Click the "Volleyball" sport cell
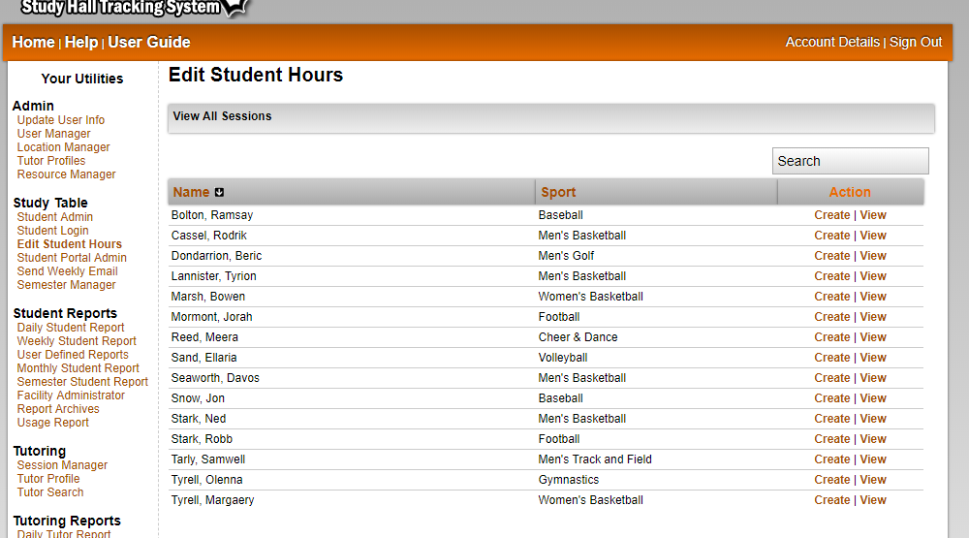The image size is (969, 538). pyautogui.click(x=562, y=358)
